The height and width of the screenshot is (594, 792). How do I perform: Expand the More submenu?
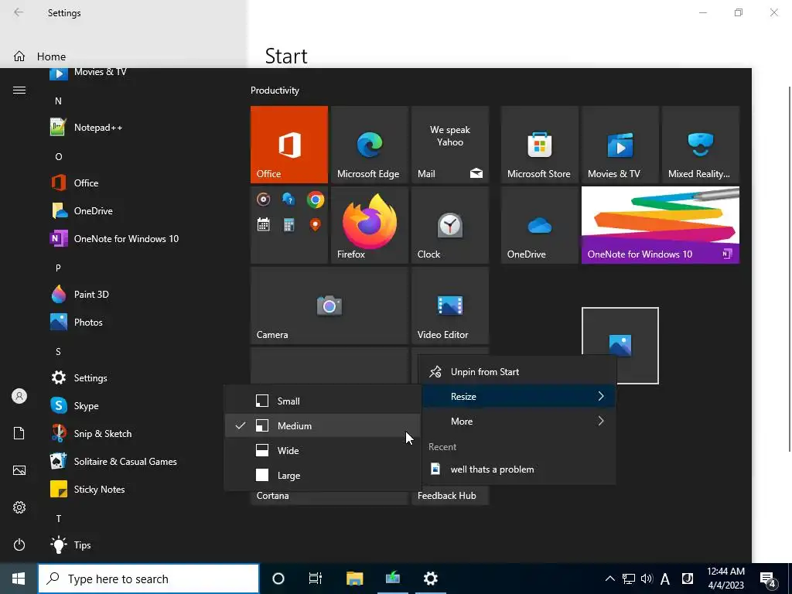519,422
